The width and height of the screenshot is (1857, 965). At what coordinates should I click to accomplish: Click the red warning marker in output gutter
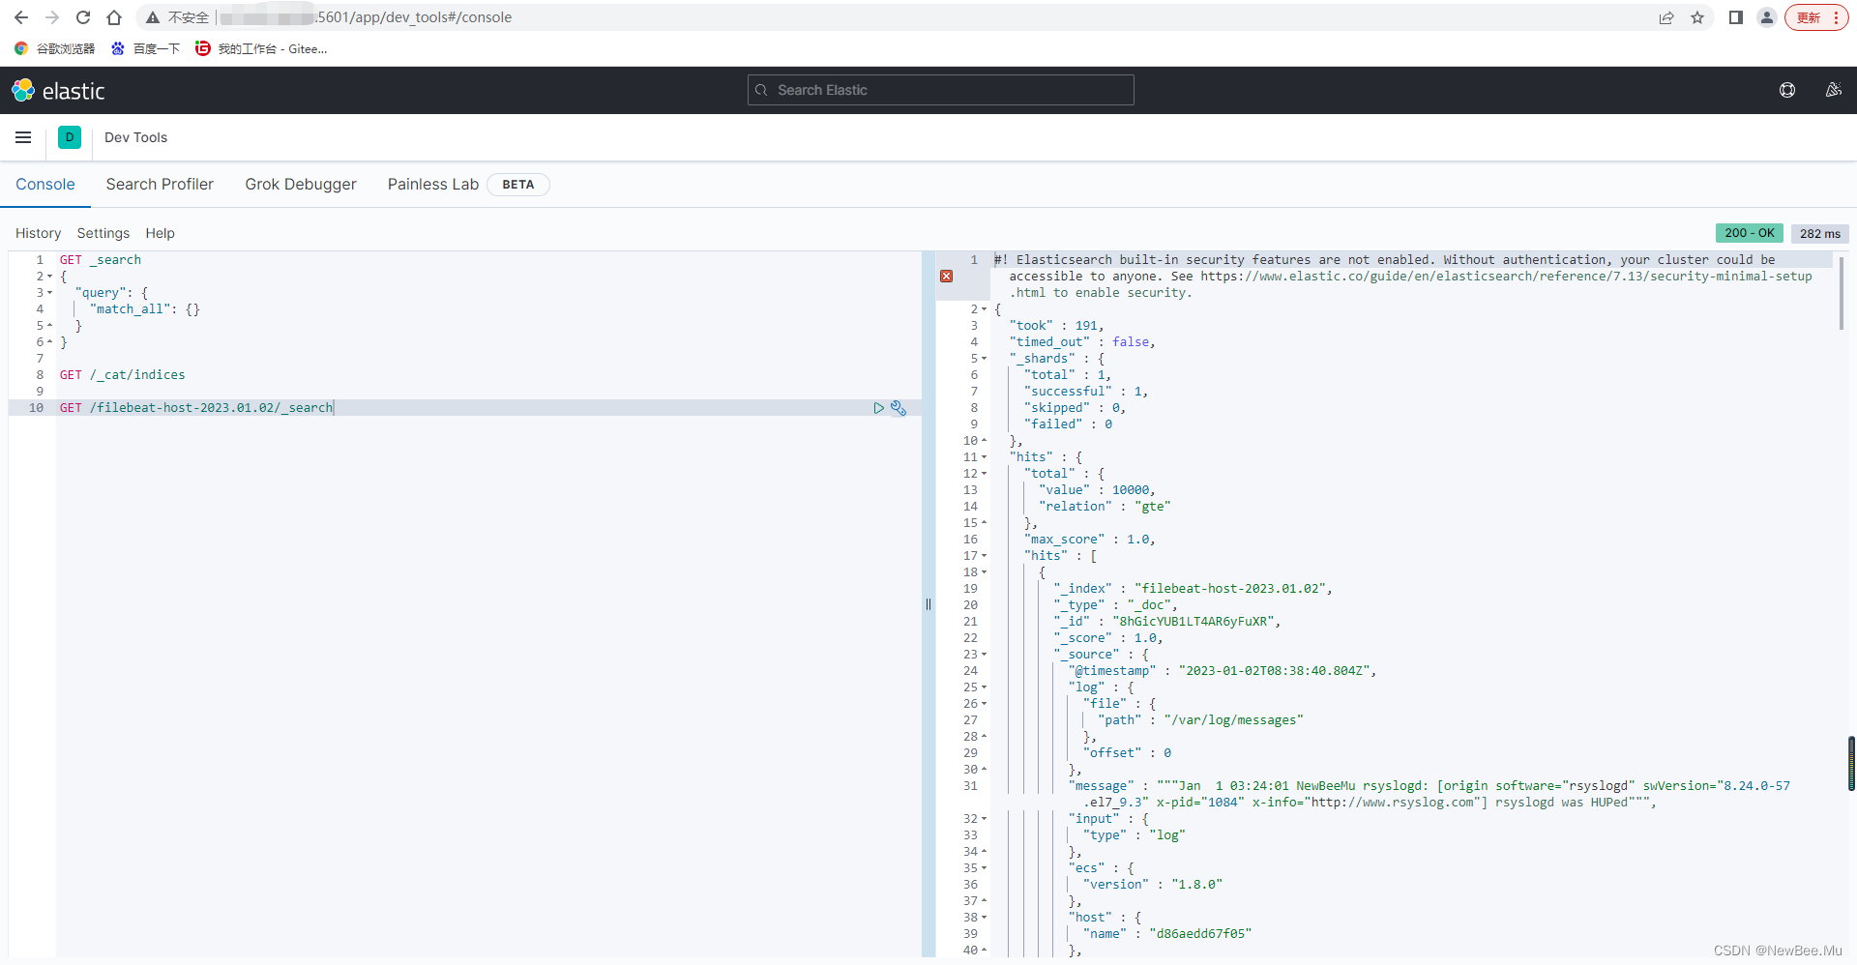947,277
